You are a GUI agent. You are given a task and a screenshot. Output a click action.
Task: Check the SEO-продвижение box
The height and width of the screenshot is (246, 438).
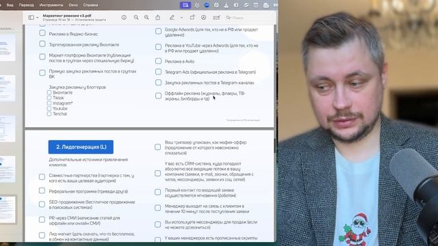point(42,204)
